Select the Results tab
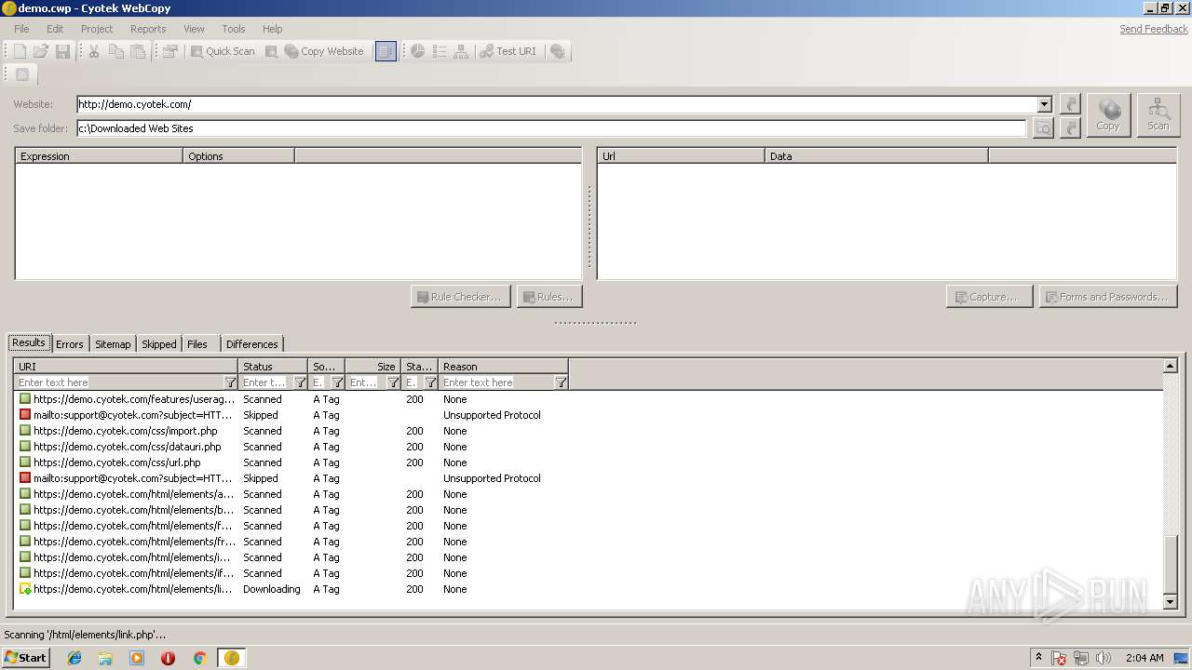This screenshot has width=1192, height=670. pyautogui.click(x=29, y=342)
